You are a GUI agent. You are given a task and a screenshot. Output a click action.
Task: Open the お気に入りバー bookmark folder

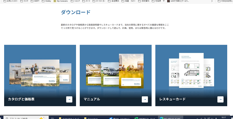coord(11,1)
